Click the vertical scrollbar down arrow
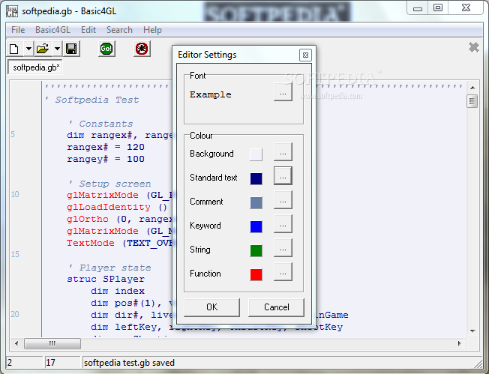This screenshot has height=374, width=489. (x=472, y=331)
